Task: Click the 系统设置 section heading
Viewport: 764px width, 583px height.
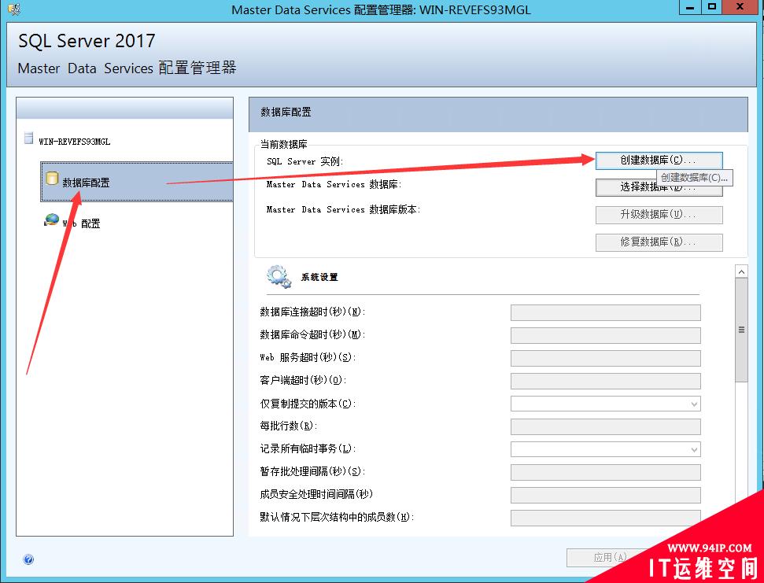Action: coord(319,277)
